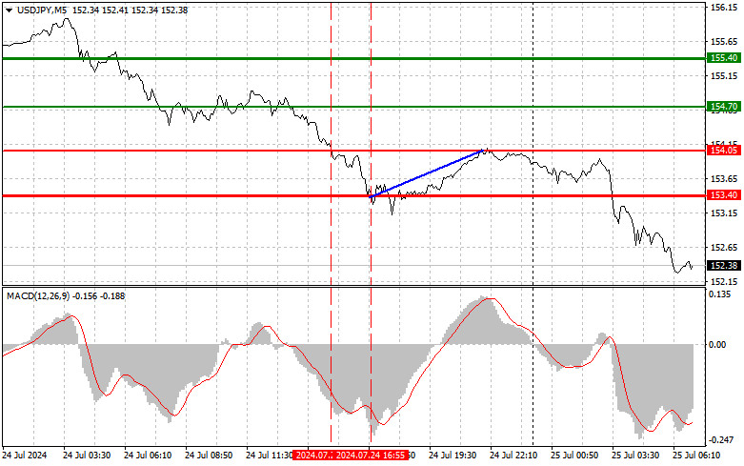The image size is (744, 466).
Task: Click the MACD(12,26,9) indicator label
Action: coord(38,296)
